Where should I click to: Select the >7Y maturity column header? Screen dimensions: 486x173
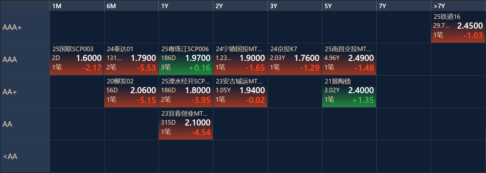458,6
